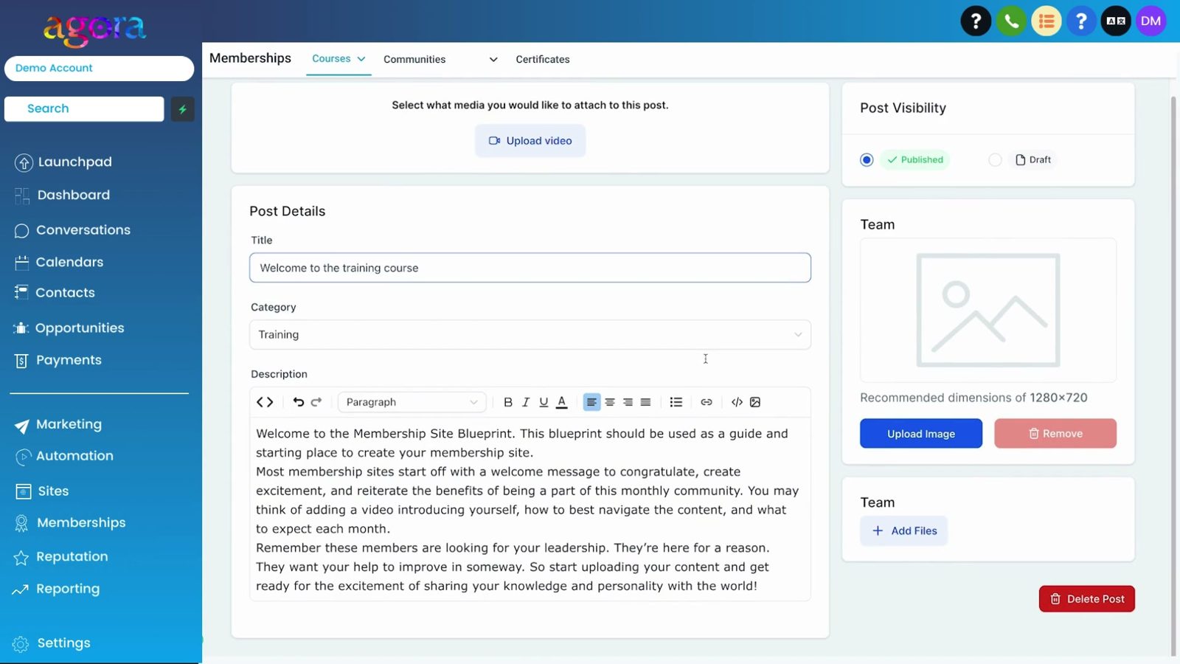Justify the description text
Viewport: 1180px width, 664px height.
coord(645,402)
